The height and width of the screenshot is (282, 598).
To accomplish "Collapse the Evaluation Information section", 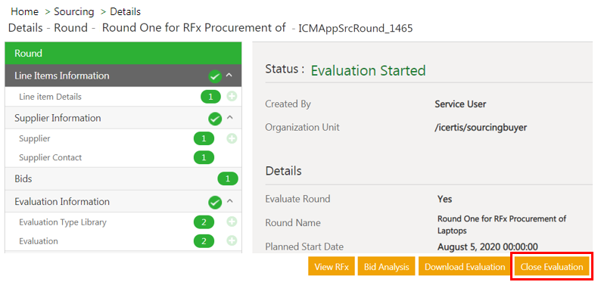I will [x=229, y=201].
